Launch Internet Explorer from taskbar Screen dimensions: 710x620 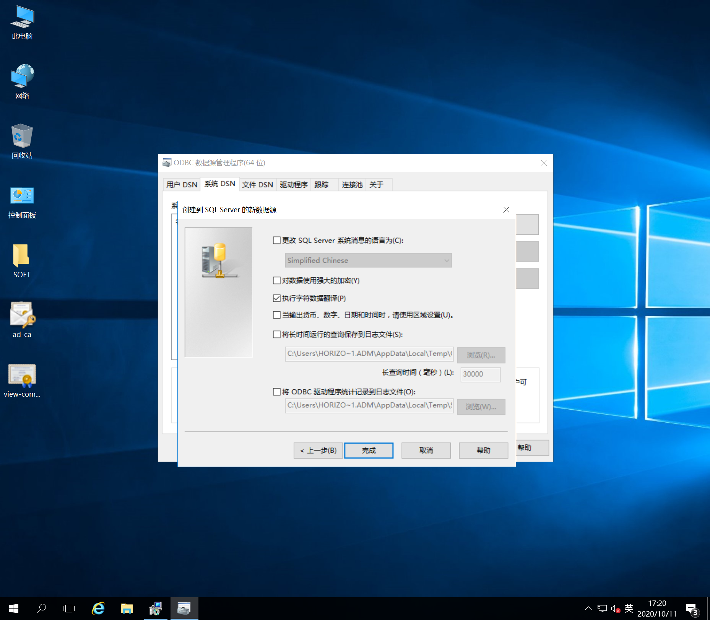coord(98,609)
